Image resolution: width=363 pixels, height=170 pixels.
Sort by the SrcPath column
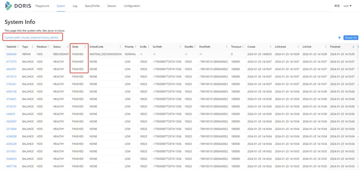(180, 47)
